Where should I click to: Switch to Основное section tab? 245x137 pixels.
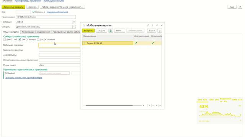coord(8,1)
